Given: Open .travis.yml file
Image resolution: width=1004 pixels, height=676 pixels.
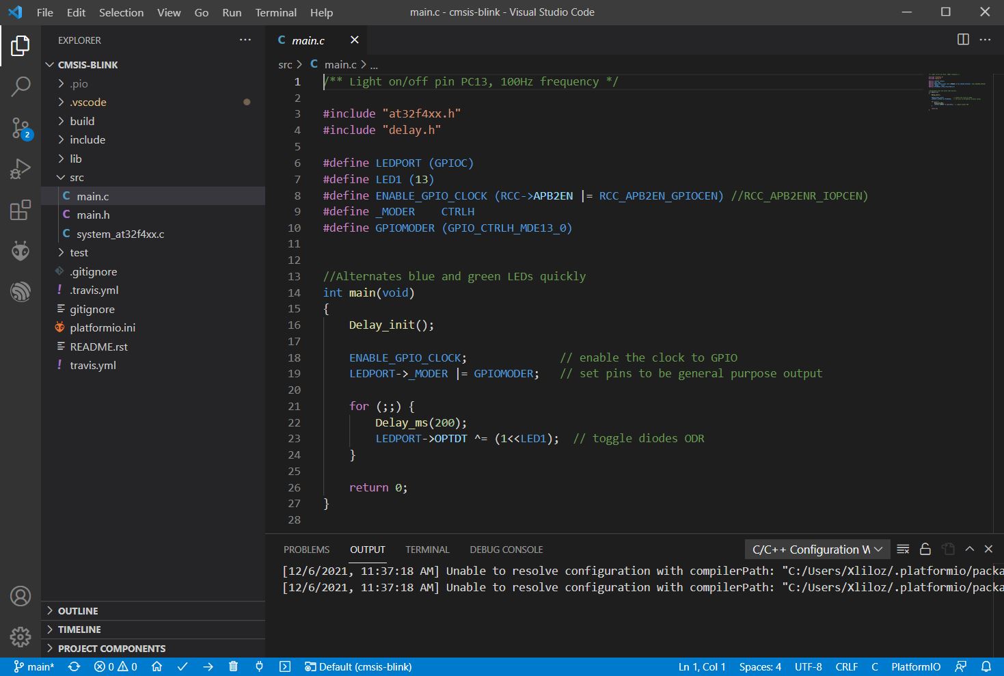Looking at the screenshot, I should (x=153, y=290).
